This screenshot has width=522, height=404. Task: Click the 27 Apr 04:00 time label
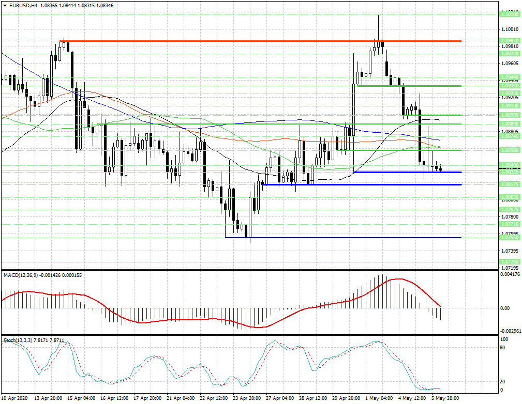(x=280, y=398)
